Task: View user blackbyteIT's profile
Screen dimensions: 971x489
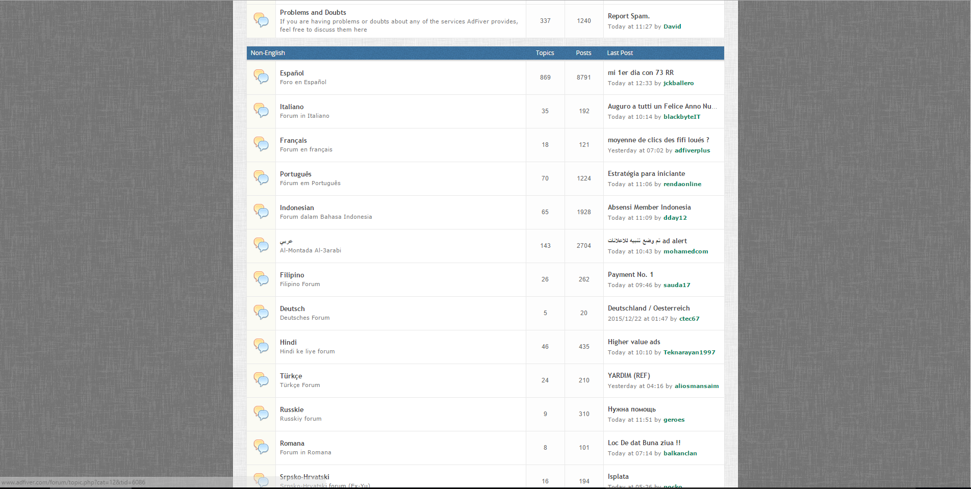Action: [682, 117]
